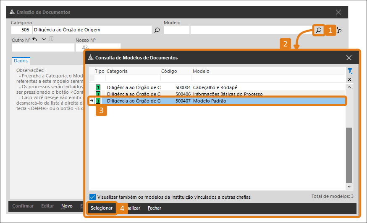Screen dimensions: 367x223
Task: Click the list scrollbar up arrow
Action: 349,87
